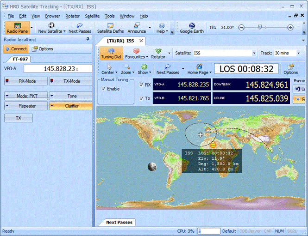
Task: Open the Window menu
Action: click(x=127, y=16)
